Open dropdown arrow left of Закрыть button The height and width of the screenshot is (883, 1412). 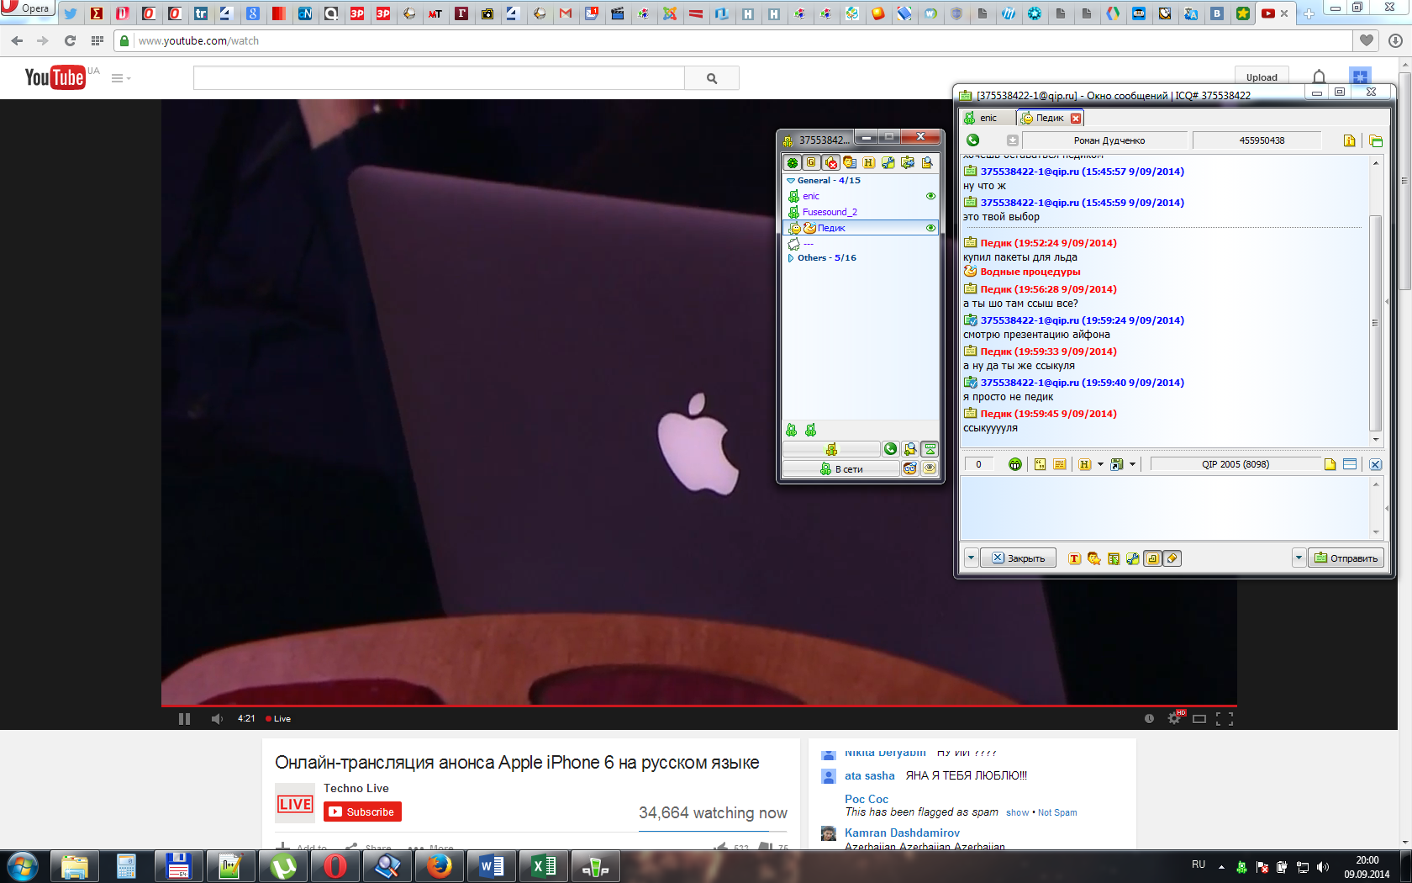[971, 558]
